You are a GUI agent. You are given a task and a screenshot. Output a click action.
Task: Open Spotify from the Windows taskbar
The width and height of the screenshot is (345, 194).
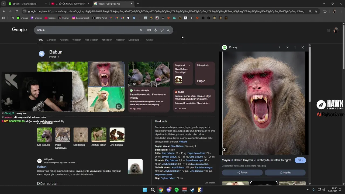[x=177, y=190]
